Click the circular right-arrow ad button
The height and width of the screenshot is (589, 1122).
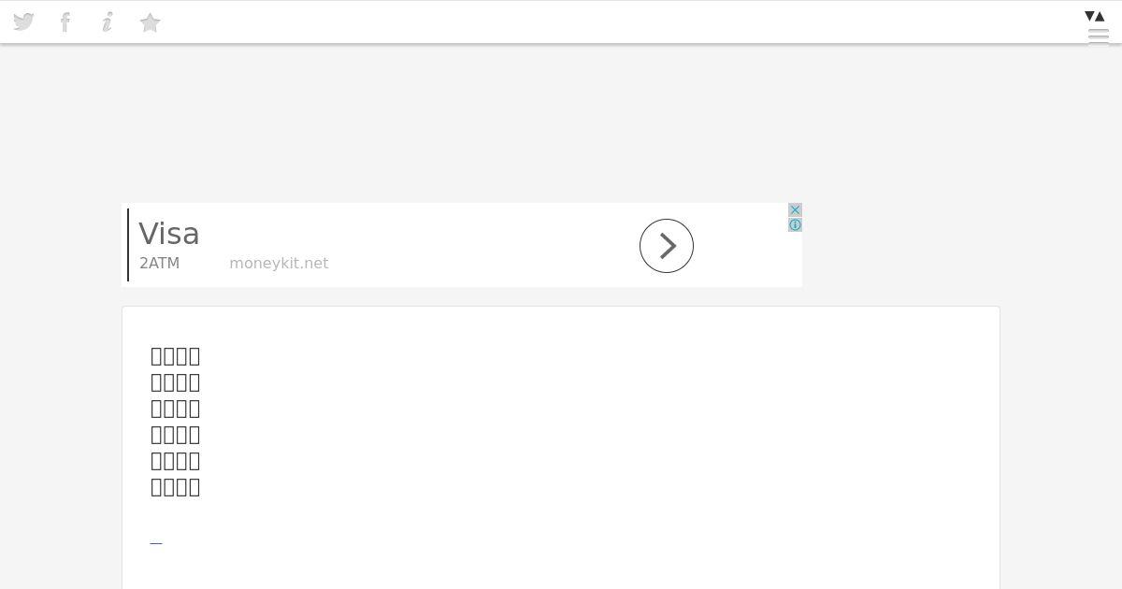[667, 246]
